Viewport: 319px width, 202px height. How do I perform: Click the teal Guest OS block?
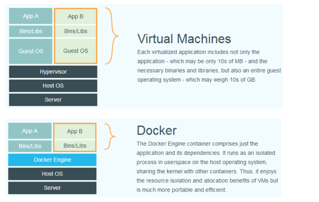coord(31,51)
